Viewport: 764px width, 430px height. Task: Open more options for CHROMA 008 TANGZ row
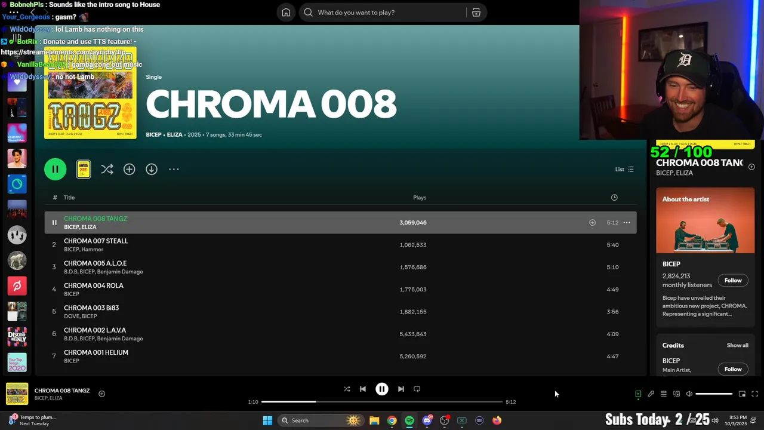click(627, 223)
